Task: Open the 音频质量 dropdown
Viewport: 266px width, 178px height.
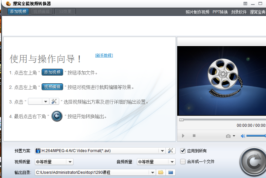Action: 156,162
